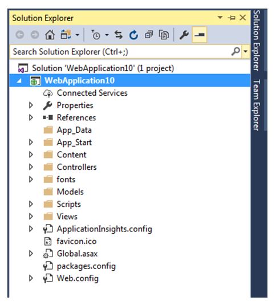The image size is (280, 305).
Task: Select the Scripts folder name
Action: [68, 204]
